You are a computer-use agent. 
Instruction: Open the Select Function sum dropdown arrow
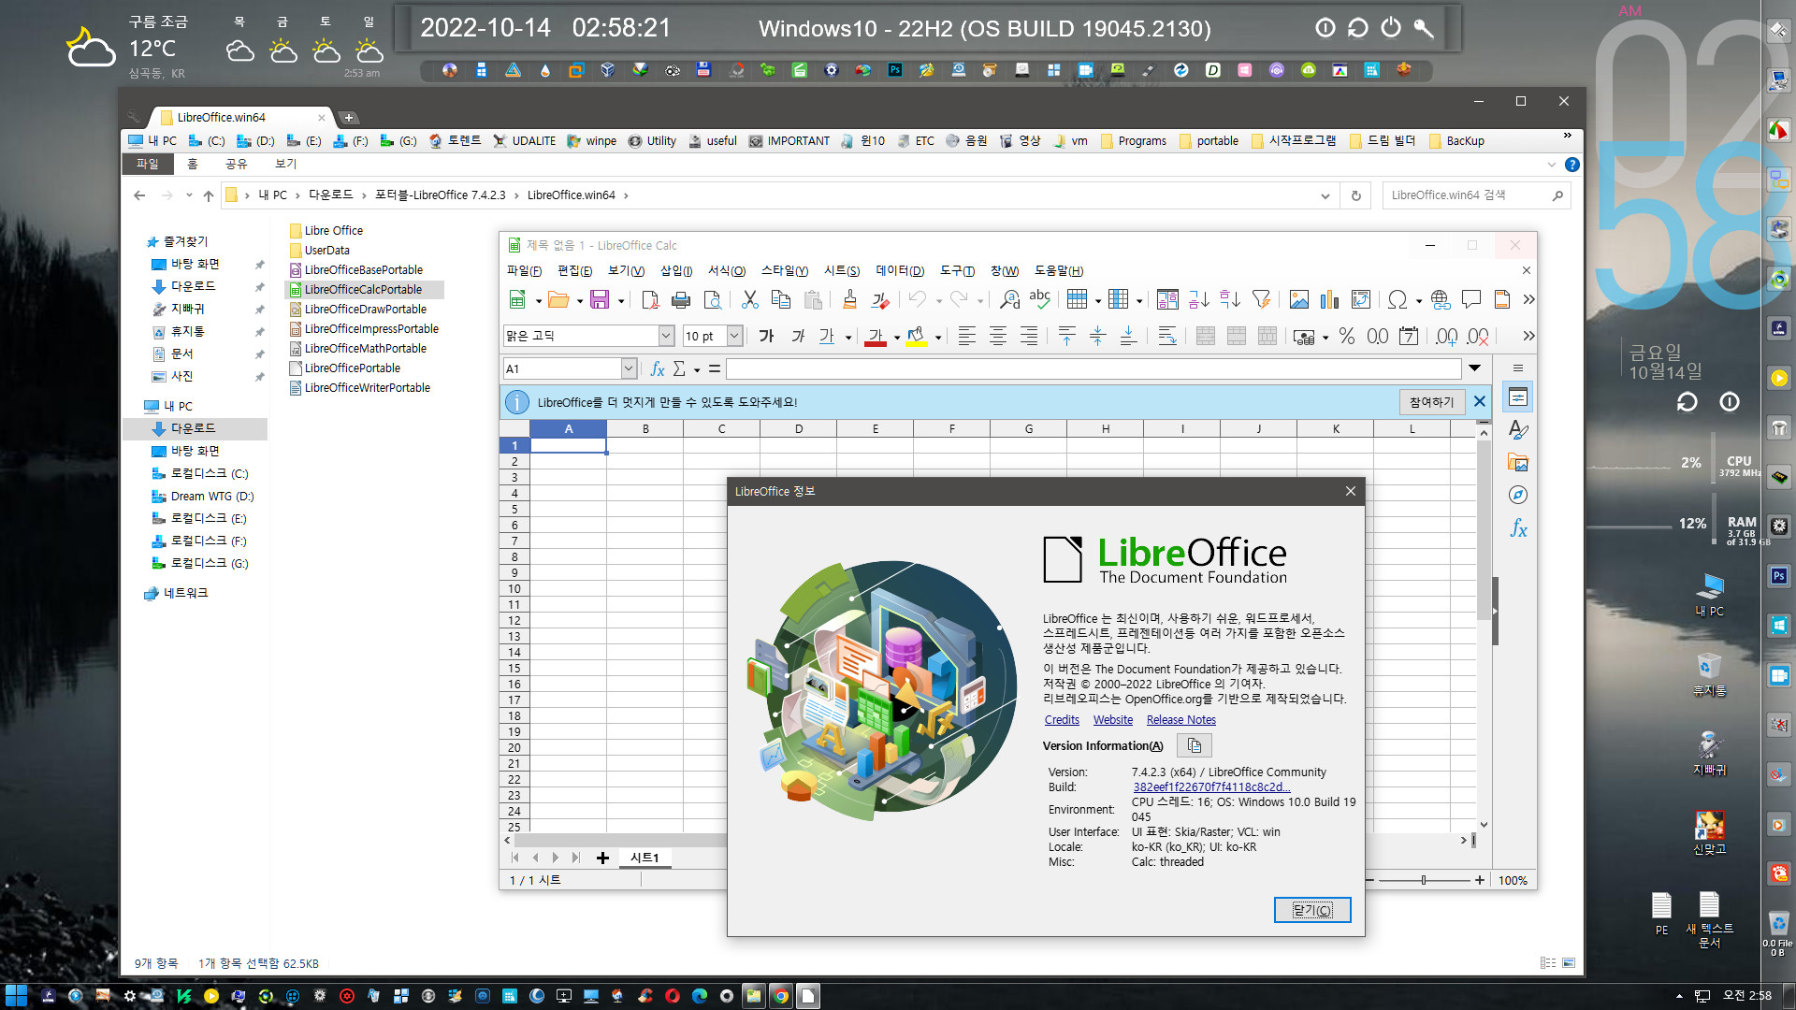(x=697, y=369)
